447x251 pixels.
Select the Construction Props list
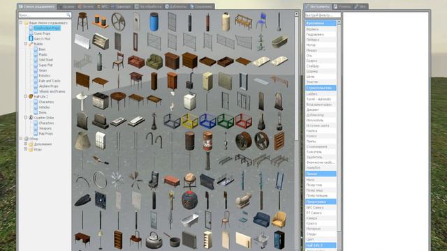pyautogui.click(x=47, y=28)
